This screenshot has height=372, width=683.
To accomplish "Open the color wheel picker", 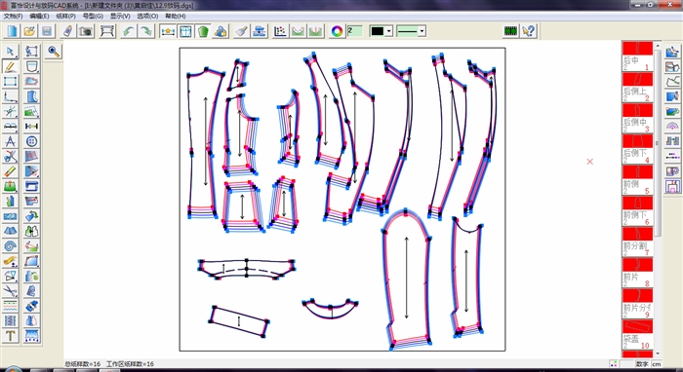I will pos(338,31).
